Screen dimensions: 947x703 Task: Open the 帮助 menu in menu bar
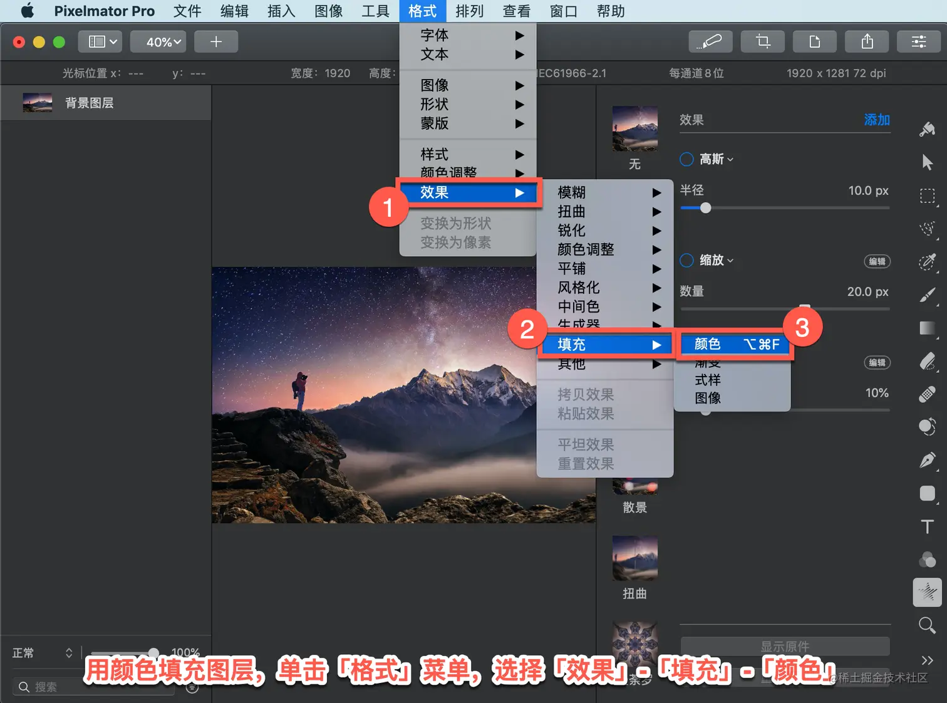click(611, 11)
